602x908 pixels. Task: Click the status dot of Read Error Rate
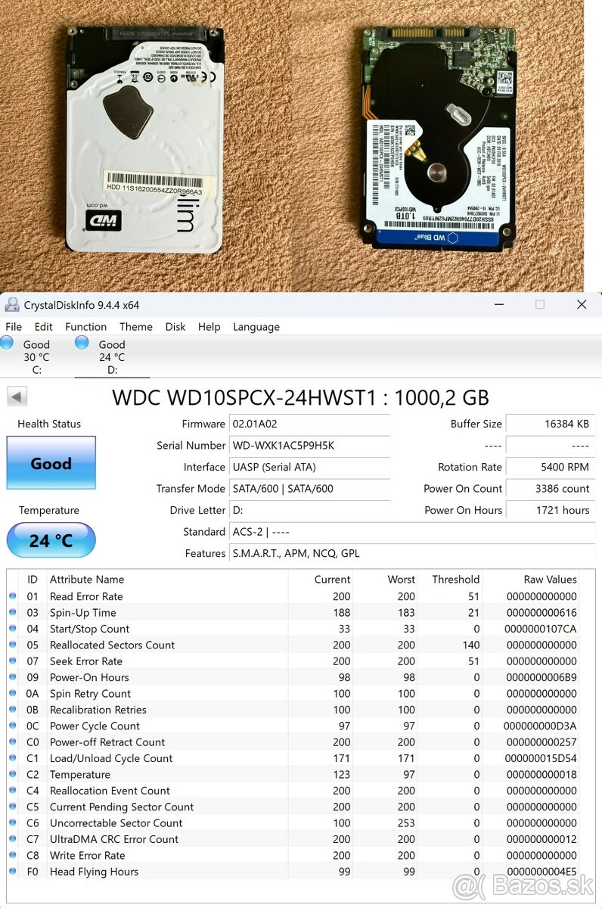click(12, 596)
